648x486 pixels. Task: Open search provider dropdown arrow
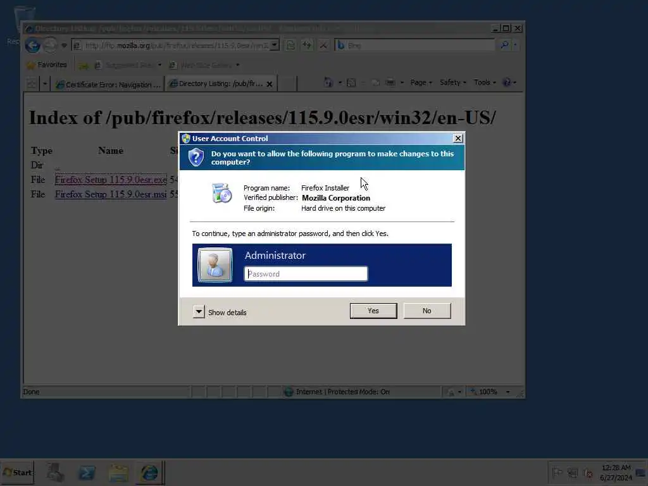[x=515, y=45]
